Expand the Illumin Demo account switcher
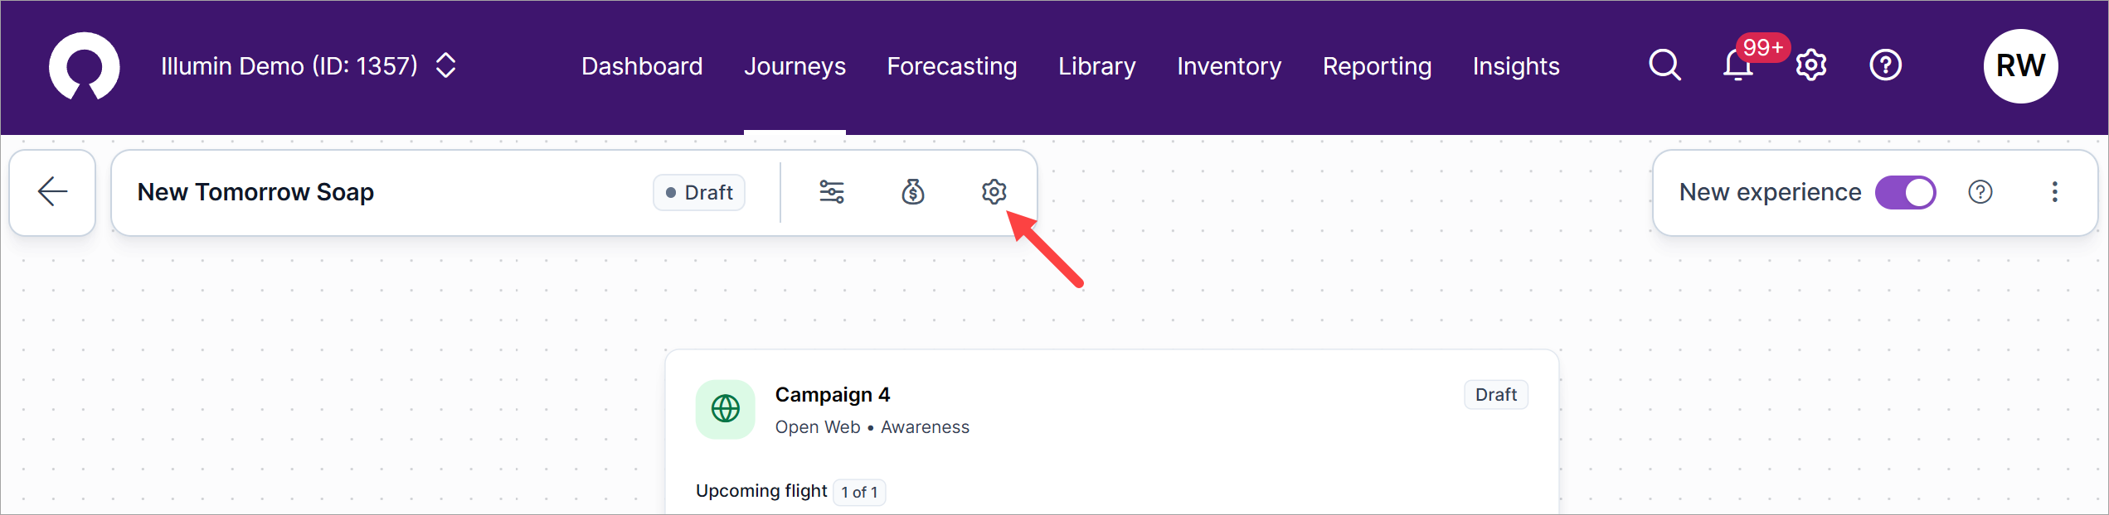 pyautogui.click(x=445, y=65)
